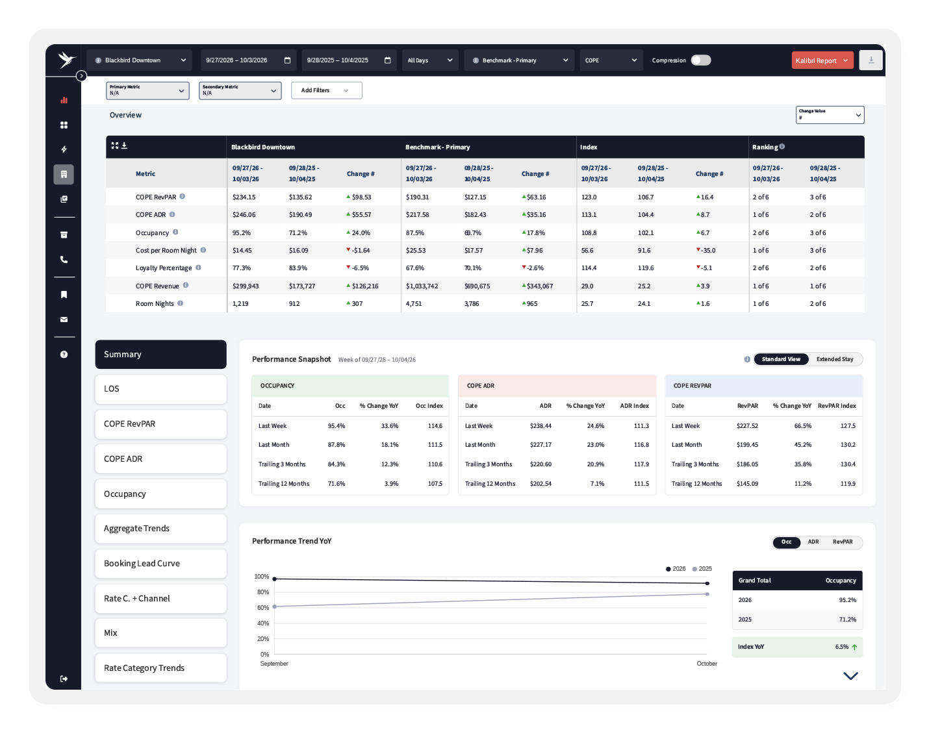Open the Benchmark - Primary dropdown
This screenshot has width=929, height=741.
coord(520,60)
